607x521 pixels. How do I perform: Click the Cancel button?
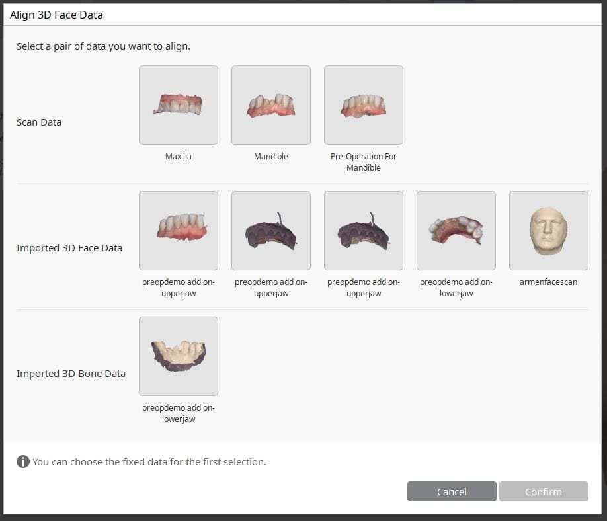click(452, 491)
